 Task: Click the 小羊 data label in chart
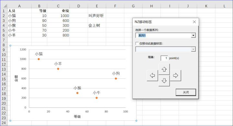click(x=58, y=64)
